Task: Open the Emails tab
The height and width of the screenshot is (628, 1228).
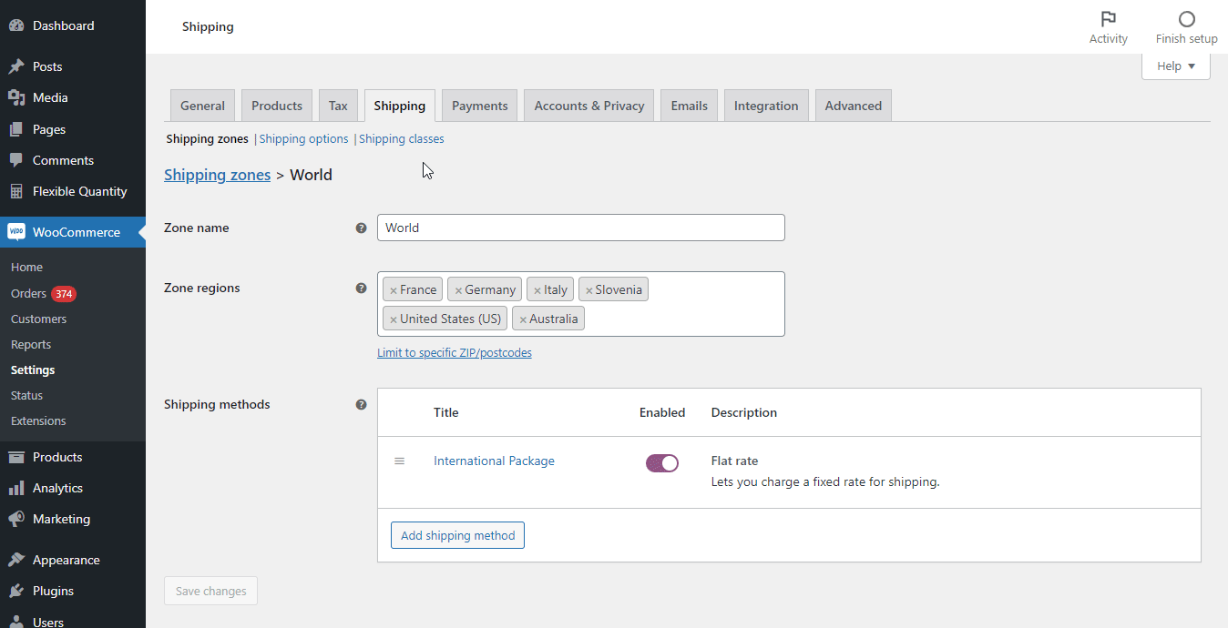Action: pyautogui.click(x=690, y=106)
